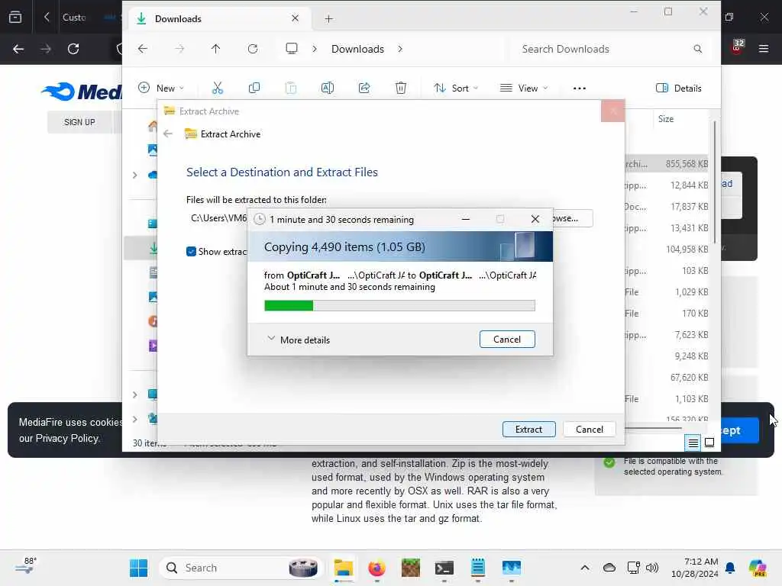Click the search magnifier in Search Downloads

tap(698, 49)
